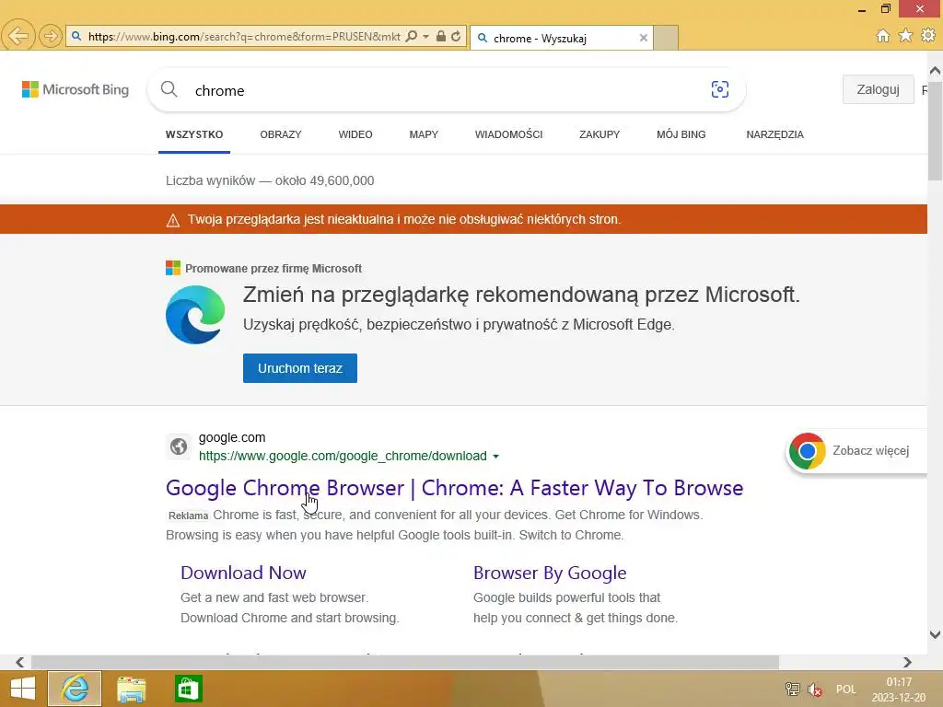Click the 'Download Now' sublink
Screen dimensions: 943x707
pyautogui.click(x=243, y=573)
